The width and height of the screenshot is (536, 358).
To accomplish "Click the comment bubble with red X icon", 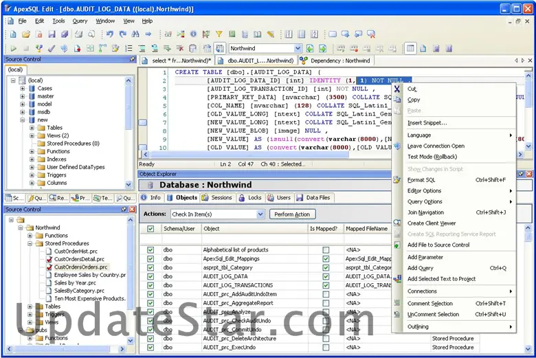I will coord(371,34).
